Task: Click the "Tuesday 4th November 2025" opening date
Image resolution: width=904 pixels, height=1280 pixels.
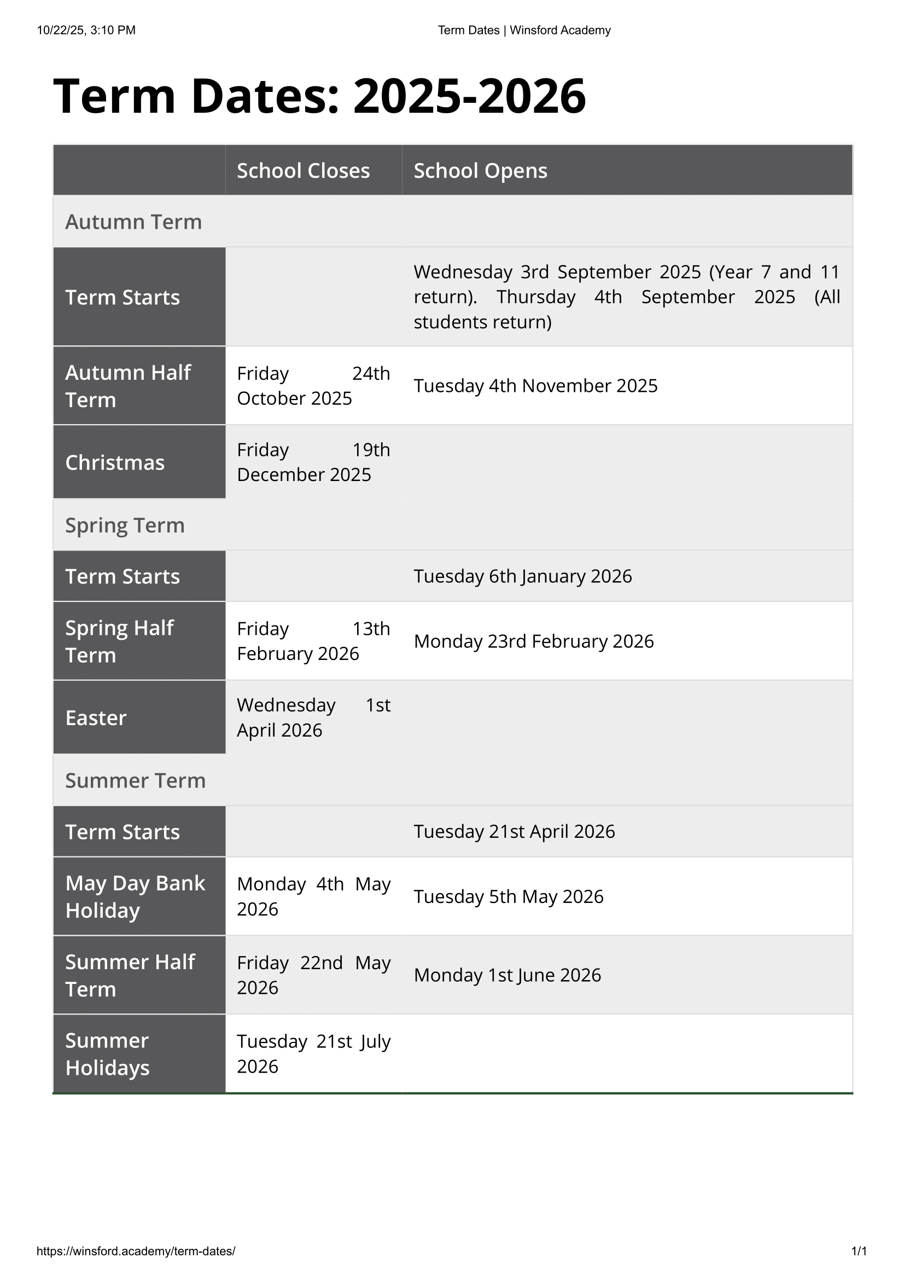Action: coord(535,386)
